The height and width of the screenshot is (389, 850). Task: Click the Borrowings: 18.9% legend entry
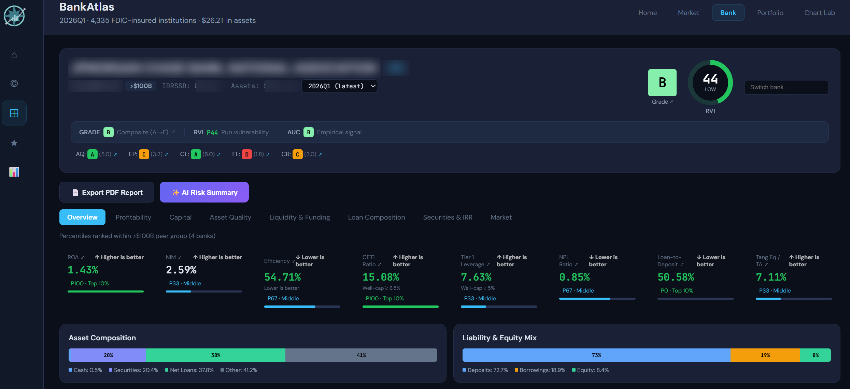coord(540,370)
